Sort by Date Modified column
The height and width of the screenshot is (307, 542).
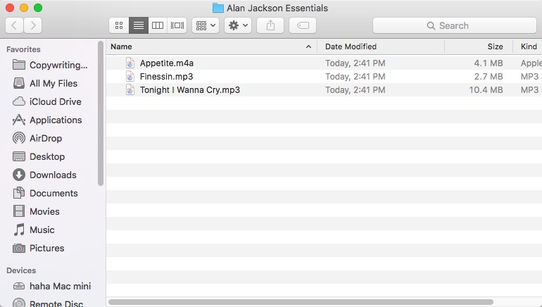click(380, 46)
